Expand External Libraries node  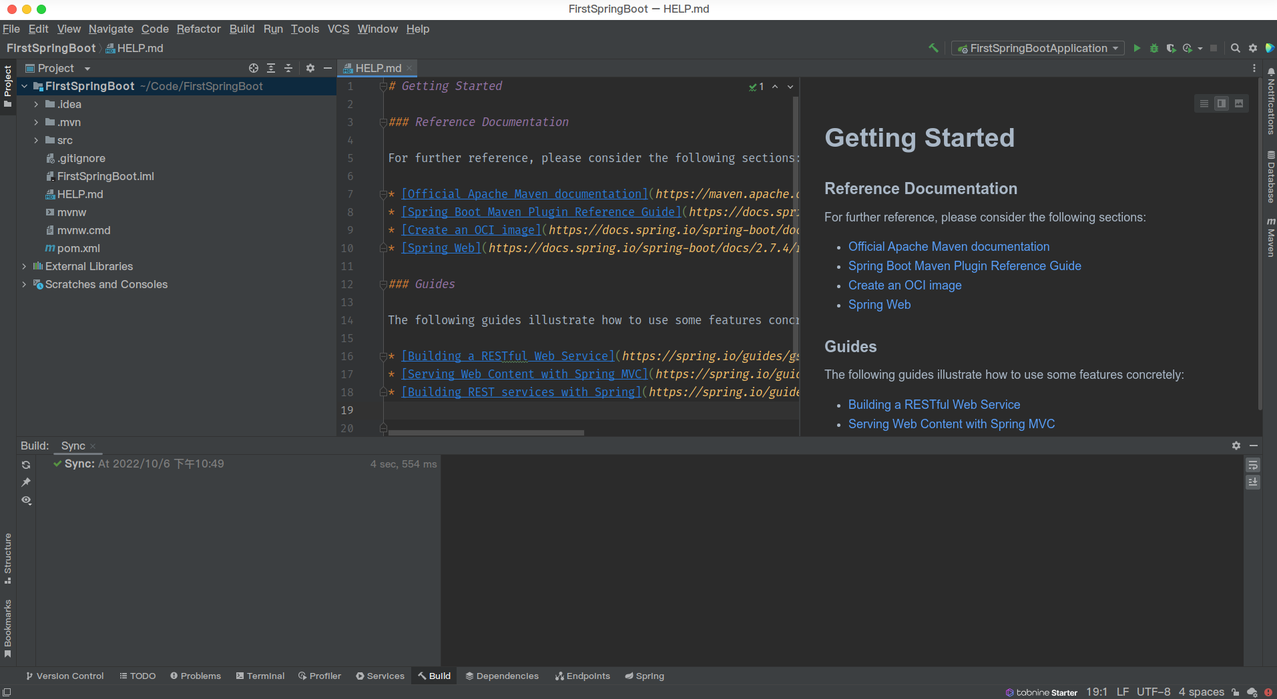tap(24, 266)
